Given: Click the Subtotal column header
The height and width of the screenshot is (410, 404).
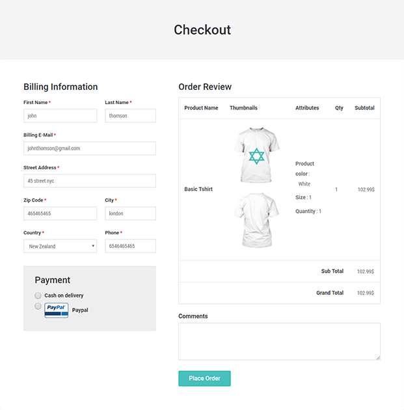Looking at the screenshot, I should 364,108.
